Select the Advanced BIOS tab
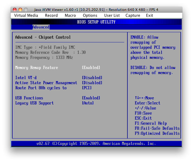The image size is (193, 162). point(41,27)
